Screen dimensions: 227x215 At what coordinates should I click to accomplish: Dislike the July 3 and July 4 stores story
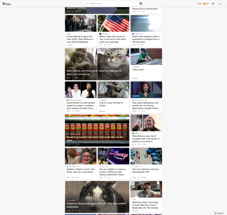[106, 45]
